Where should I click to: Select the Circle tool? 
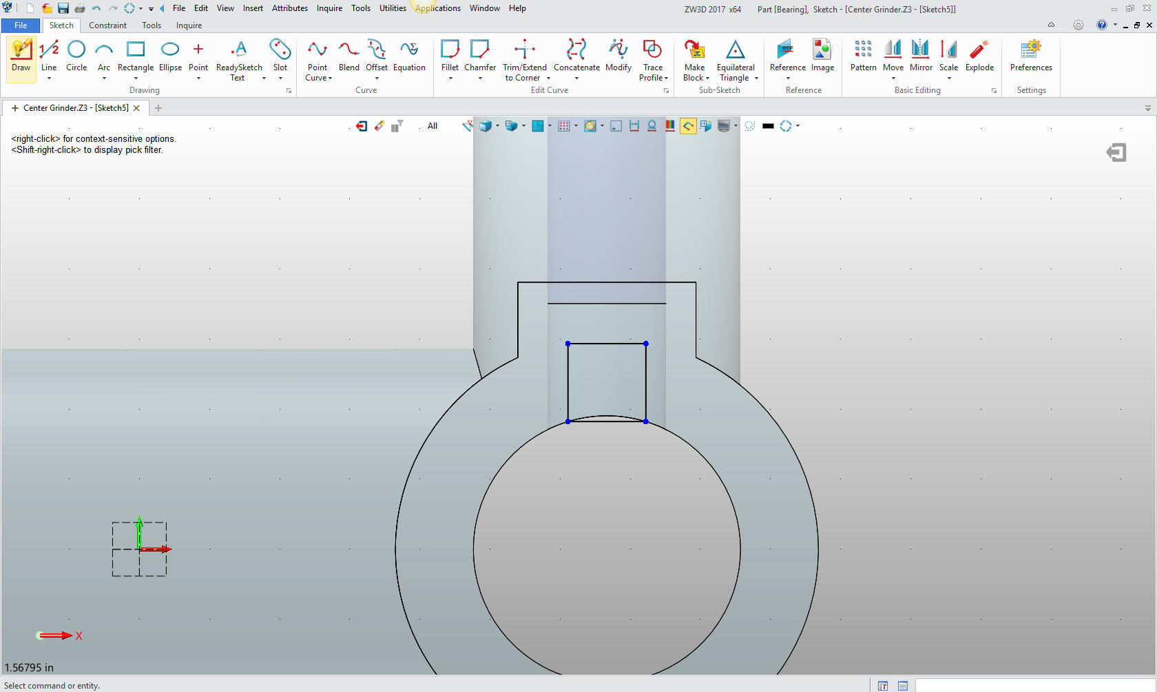tap(76, 55)
